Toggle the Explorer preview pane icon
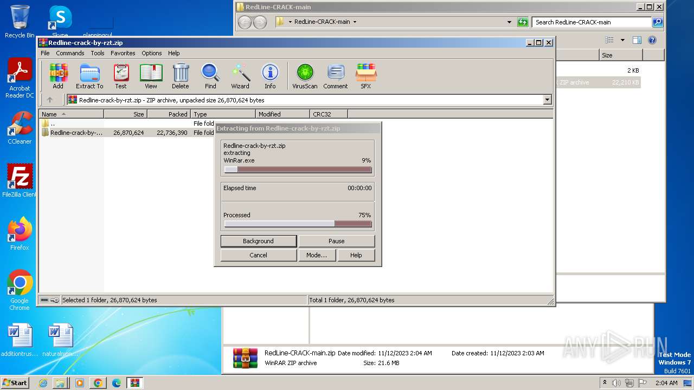694x390 pixels. [637, 40]
